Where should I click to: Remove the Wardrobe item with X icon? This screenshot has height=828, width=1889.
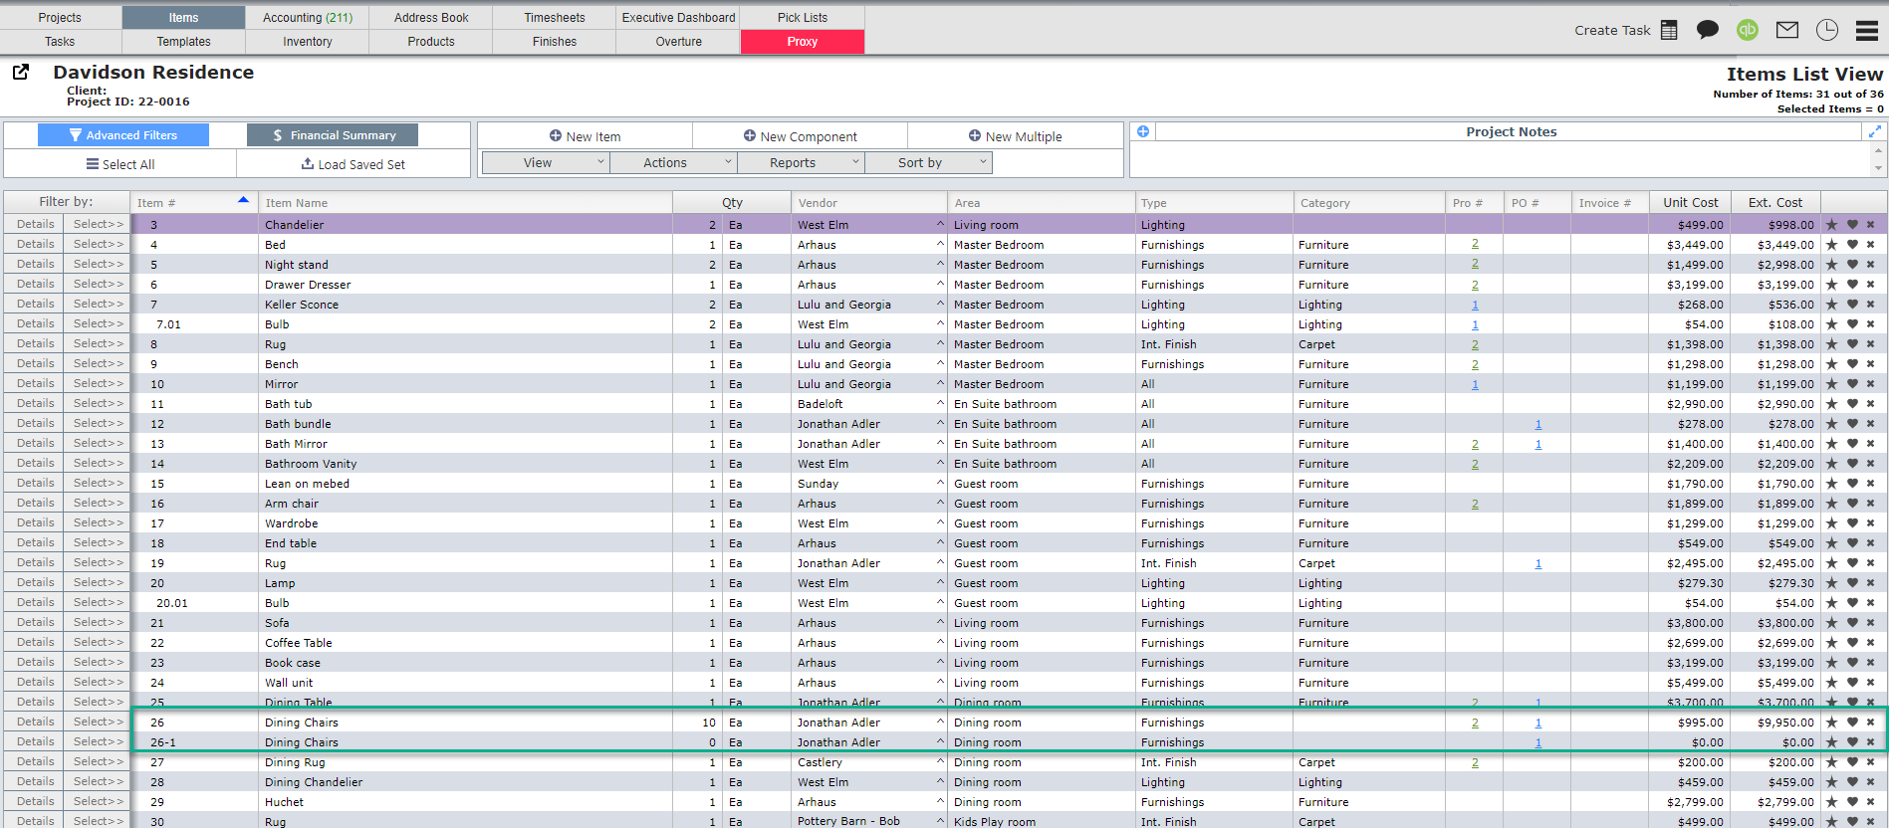point(1870,523)
